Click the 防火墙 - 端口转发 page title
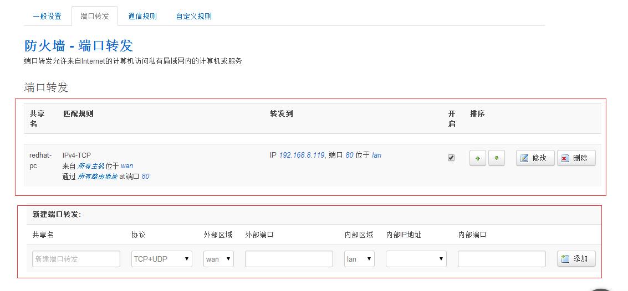This screenshot has height=291, width=628. [79, 46]
